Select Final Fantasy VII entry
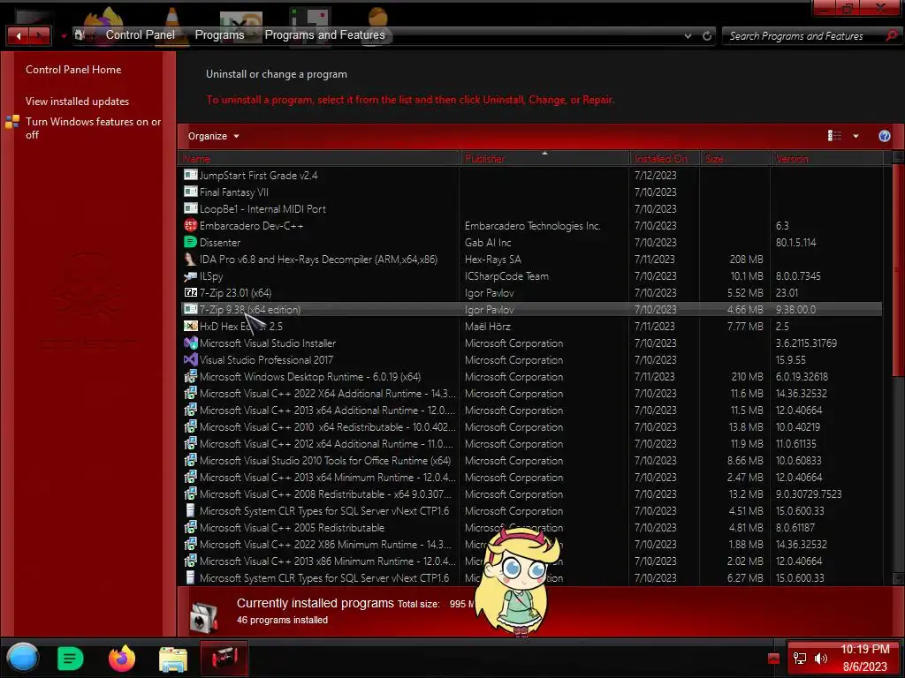905x678 pixels. coord(530,192)
